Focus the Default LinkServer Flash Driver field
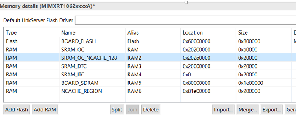This screenshot has width=296, height=140. [x=185, y=20]
